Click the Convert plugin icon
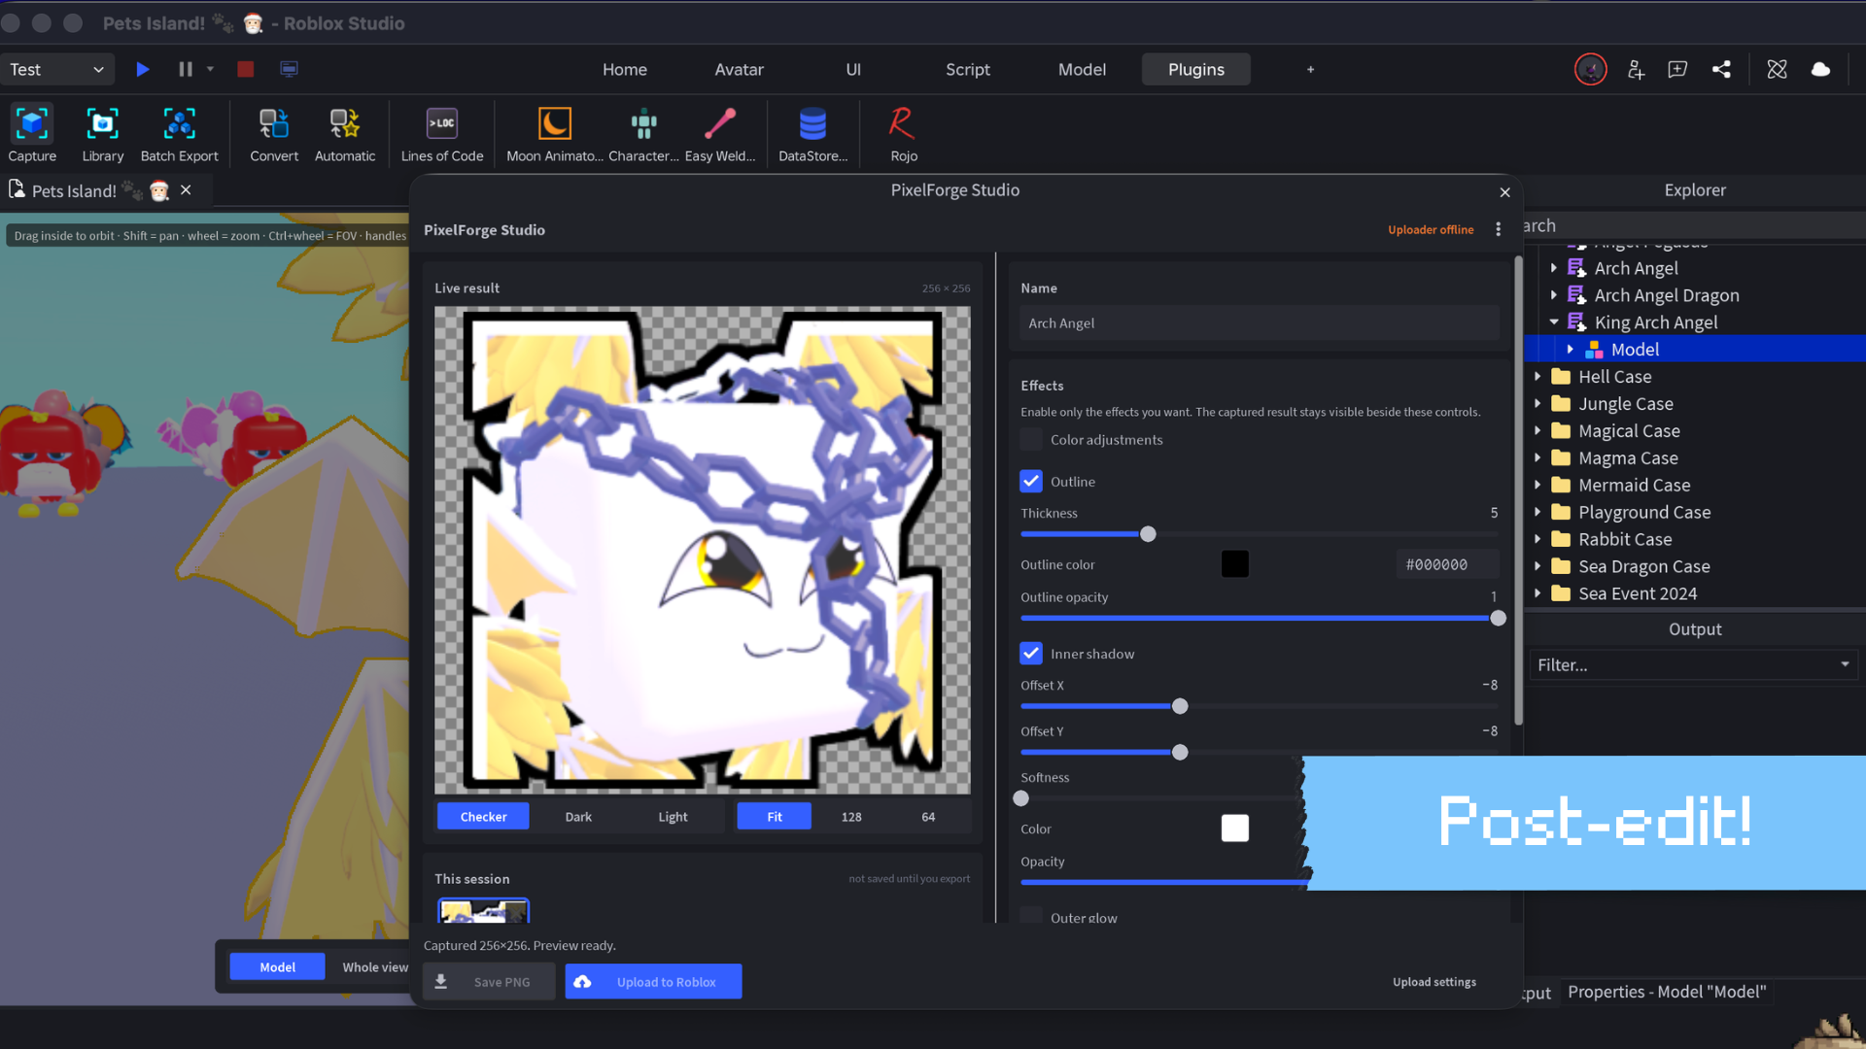 coord(274,134)
